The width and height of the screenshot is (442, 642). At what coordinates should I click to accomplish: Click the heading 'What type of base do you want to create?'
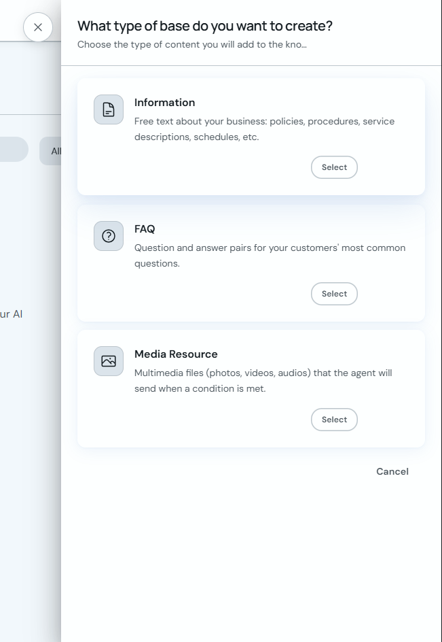pos(205,26)
